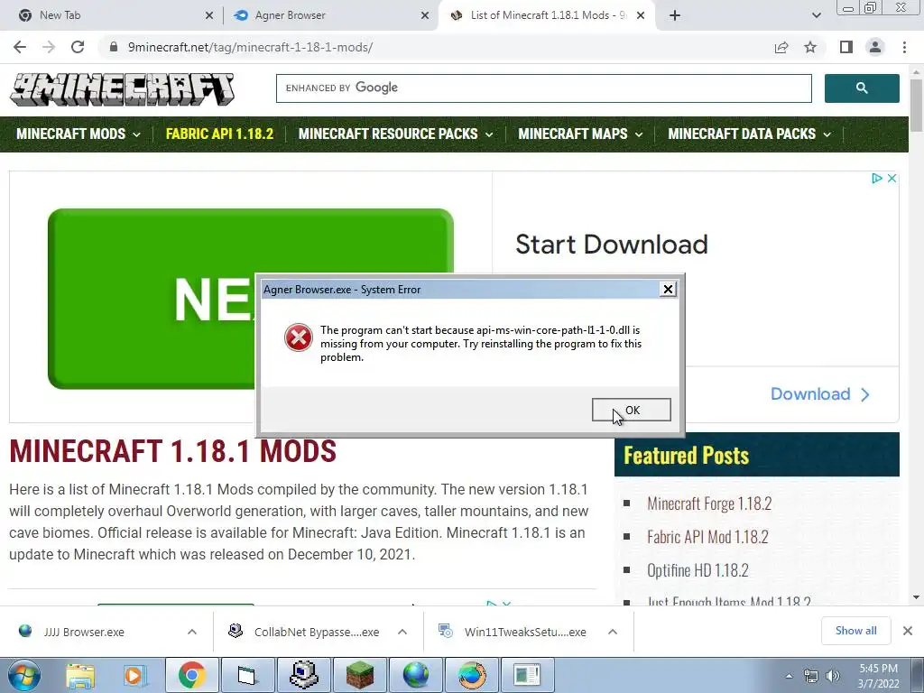Close the Agner Browser.exe System Error dialog
Image resolution: width=924 pixels, height=693 pixels.
668,290
